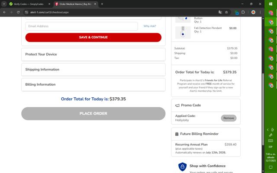Click the Fall Detection Pendant $0.00 price
The width and height of the screenshot is (277, 173).
tap(233, 28)
